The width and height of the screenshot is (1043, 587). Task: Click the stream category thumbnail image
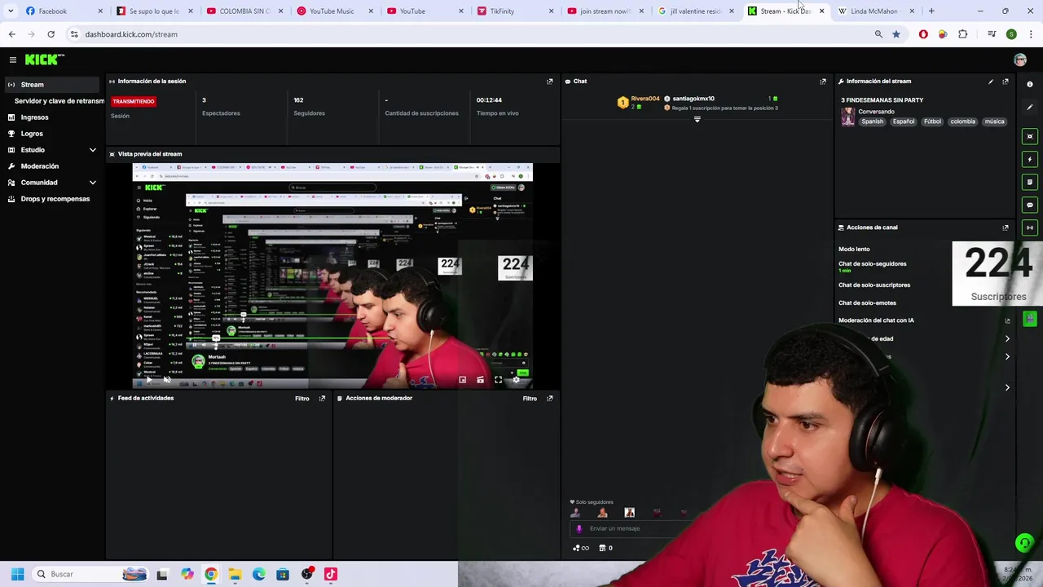847,117
